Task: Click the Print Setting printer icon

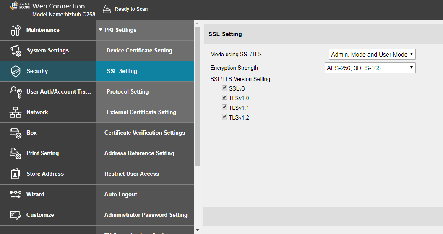Action: (16, 153)
